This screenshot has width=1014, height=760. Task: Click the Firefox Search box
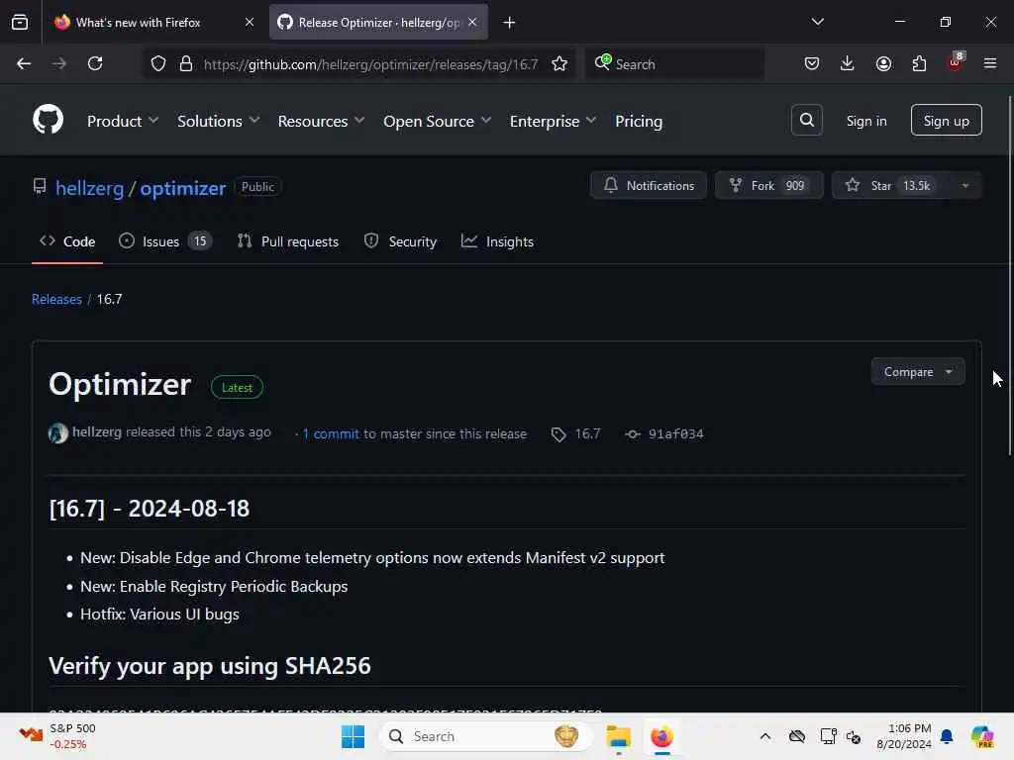coord(674,64)
